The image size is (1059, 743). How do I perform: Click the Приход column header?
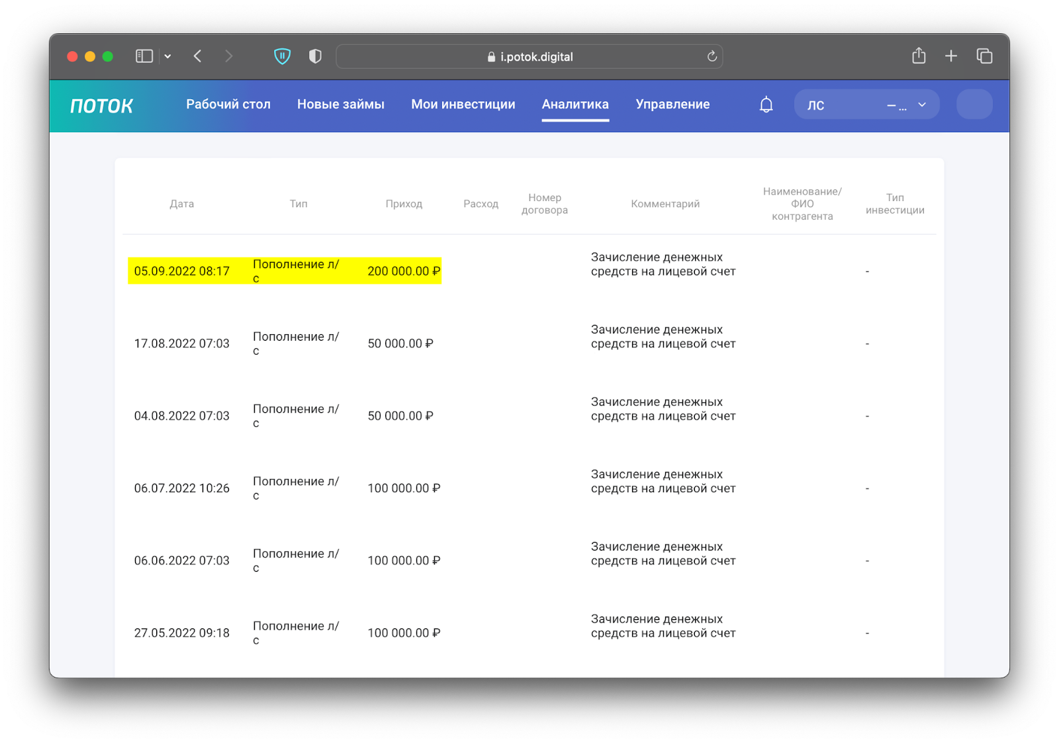pos(404,204)
